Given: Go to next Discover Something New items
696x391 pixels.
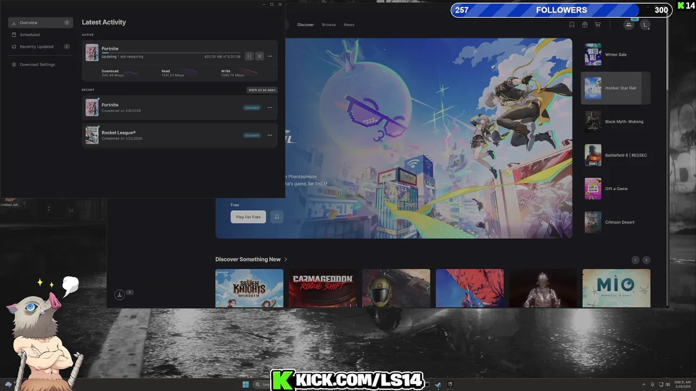Looking at the screenshot, I should click(646, 260).
